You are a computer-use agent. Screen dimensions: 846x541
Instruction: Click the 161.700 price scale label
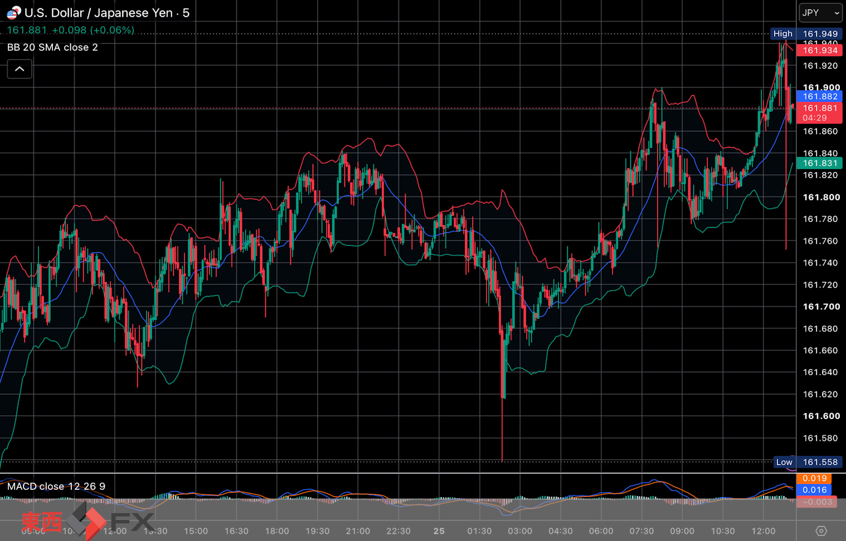coord(821,307)
